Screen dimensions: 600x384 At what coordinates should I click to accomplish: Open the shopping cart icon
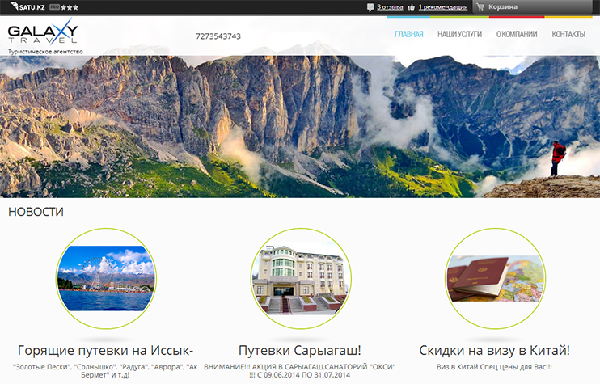coord(480,7)
